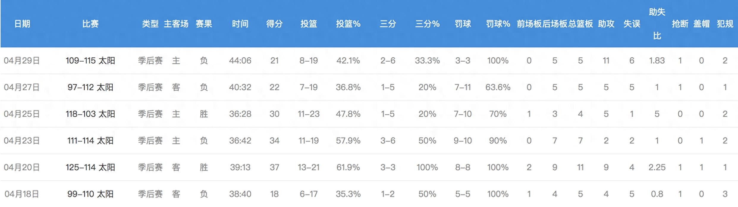Viewport: 738px width, 207px height.
Task: Click the 盖帽 column header
Action: click(x=701, y=24)
